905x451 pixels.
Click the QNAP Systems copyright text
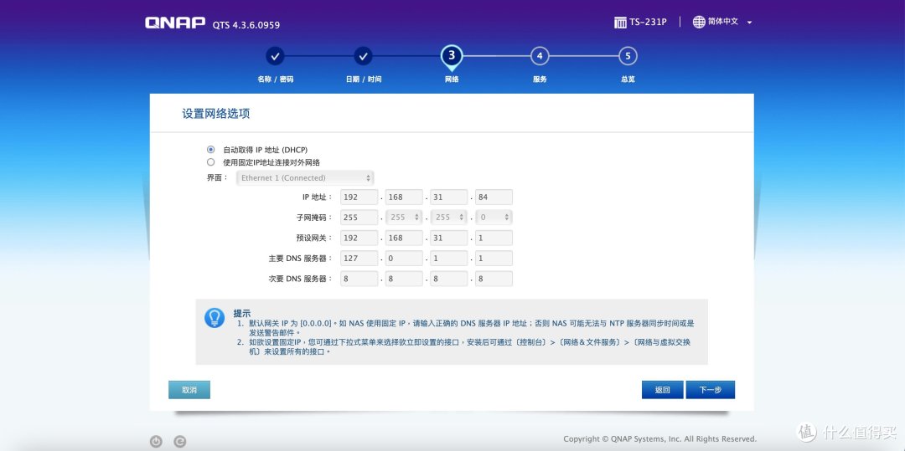[659, 439]
